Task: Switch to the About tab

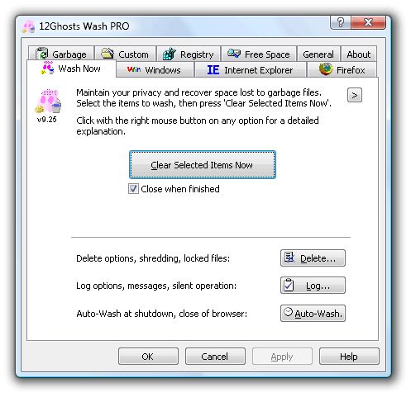Action: pyautogui.click(x=359, y=54)
